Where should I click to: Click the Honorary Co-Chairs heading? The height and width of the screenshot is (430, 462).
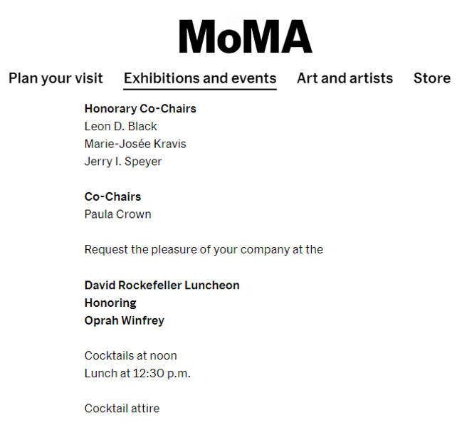click(x=140, y=109)
